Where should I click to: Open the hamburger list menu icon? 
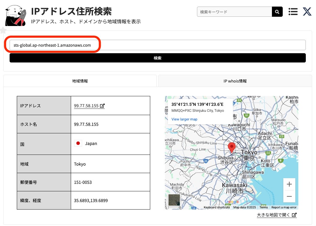[293, 12]
